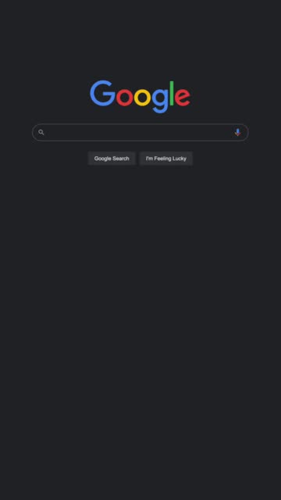Start voice search using the mic icon
The width and height of the screenshot is (281, 500).
pyautogui.click(x=237, y=132)
